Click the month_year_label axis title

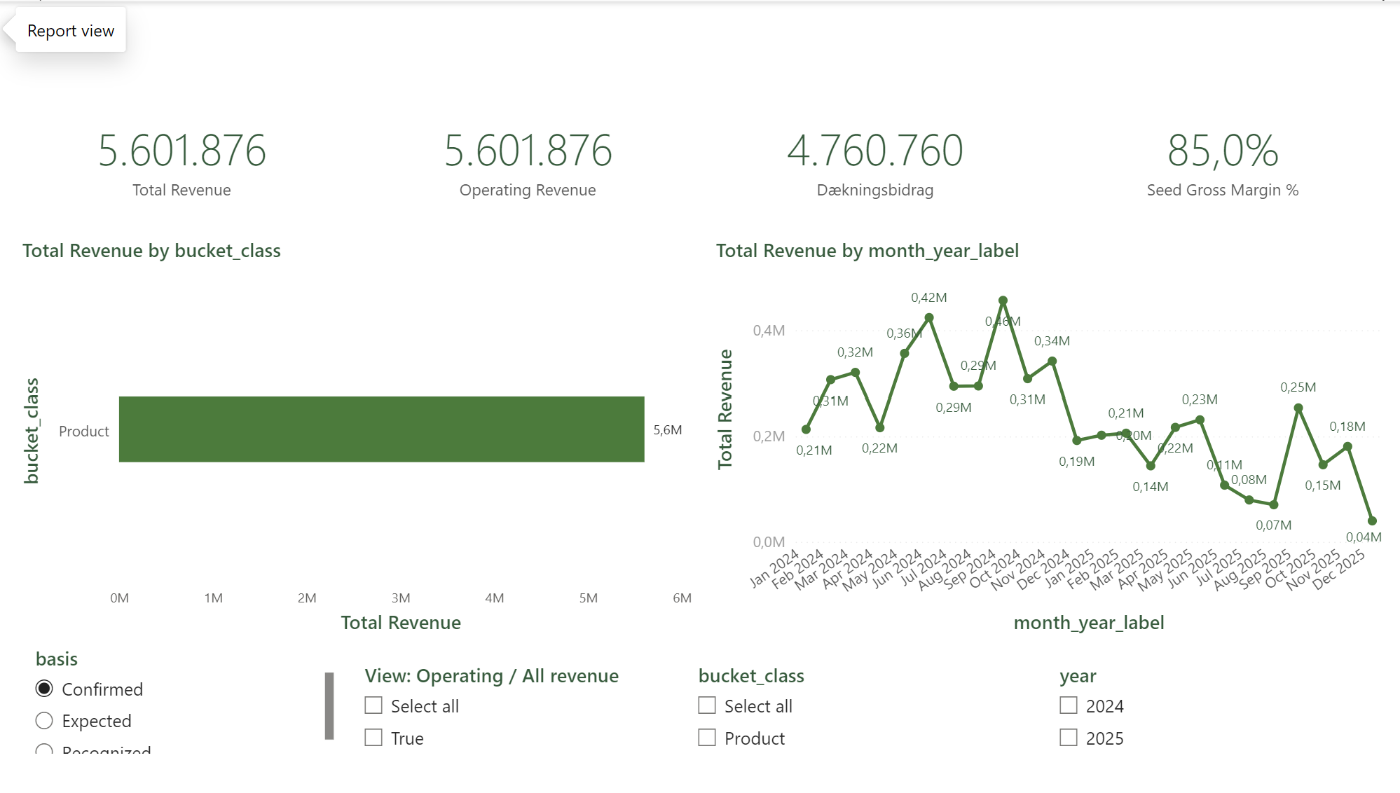1089,623
